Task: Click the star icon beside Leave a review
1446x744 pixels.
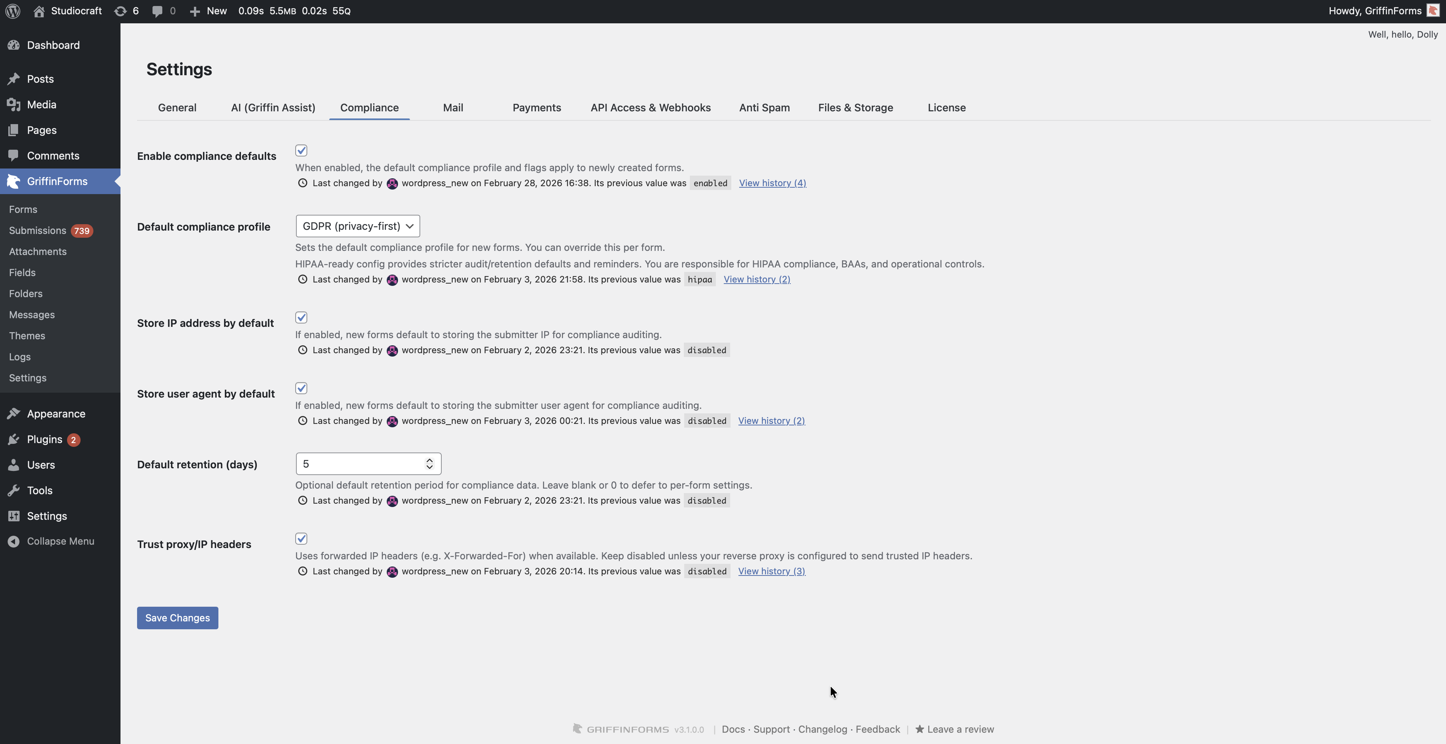Action: point(920,729)
